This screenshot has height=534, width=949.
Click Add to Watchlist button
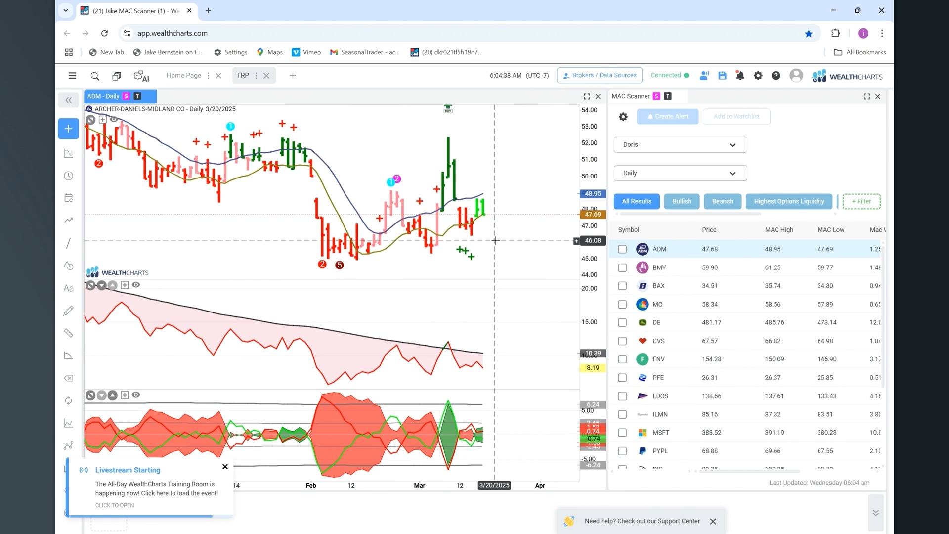tap(736, 117)
